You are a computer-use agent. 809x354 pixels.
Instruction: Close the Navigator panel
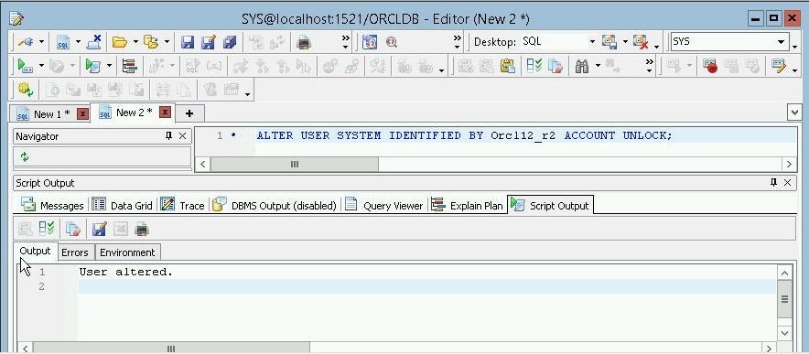pos(182,136)
